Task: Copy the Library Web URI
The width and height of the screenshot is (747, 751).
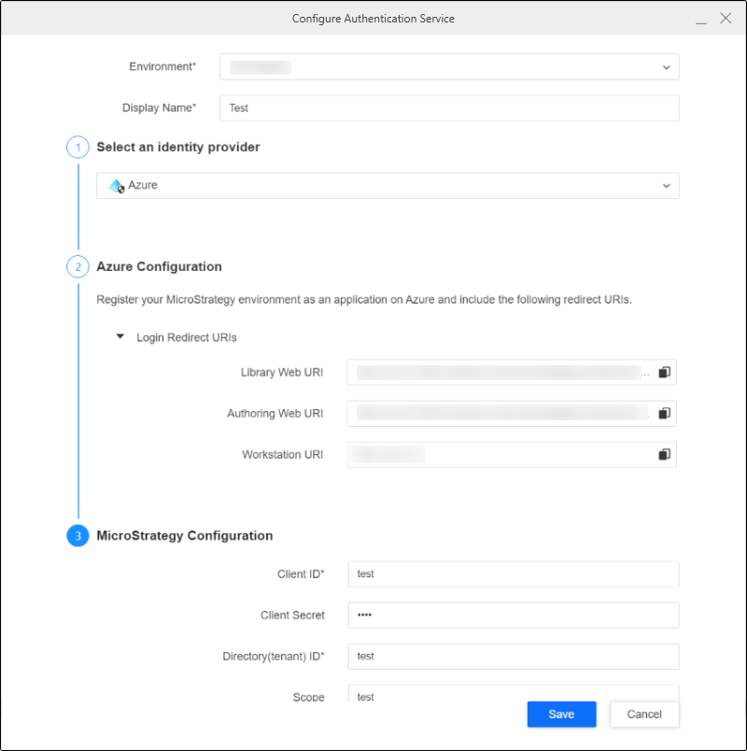Action: (x=664, y=372)
